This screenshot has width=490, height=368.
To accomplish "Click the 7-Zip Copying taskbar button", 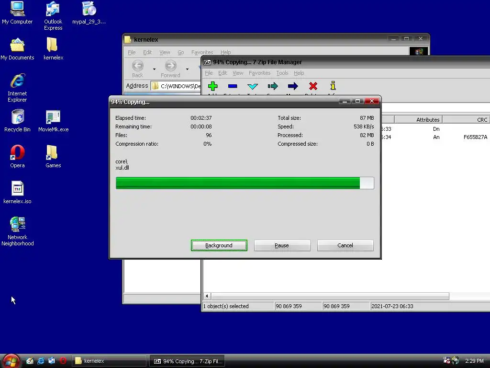I will tap(188, 361).
